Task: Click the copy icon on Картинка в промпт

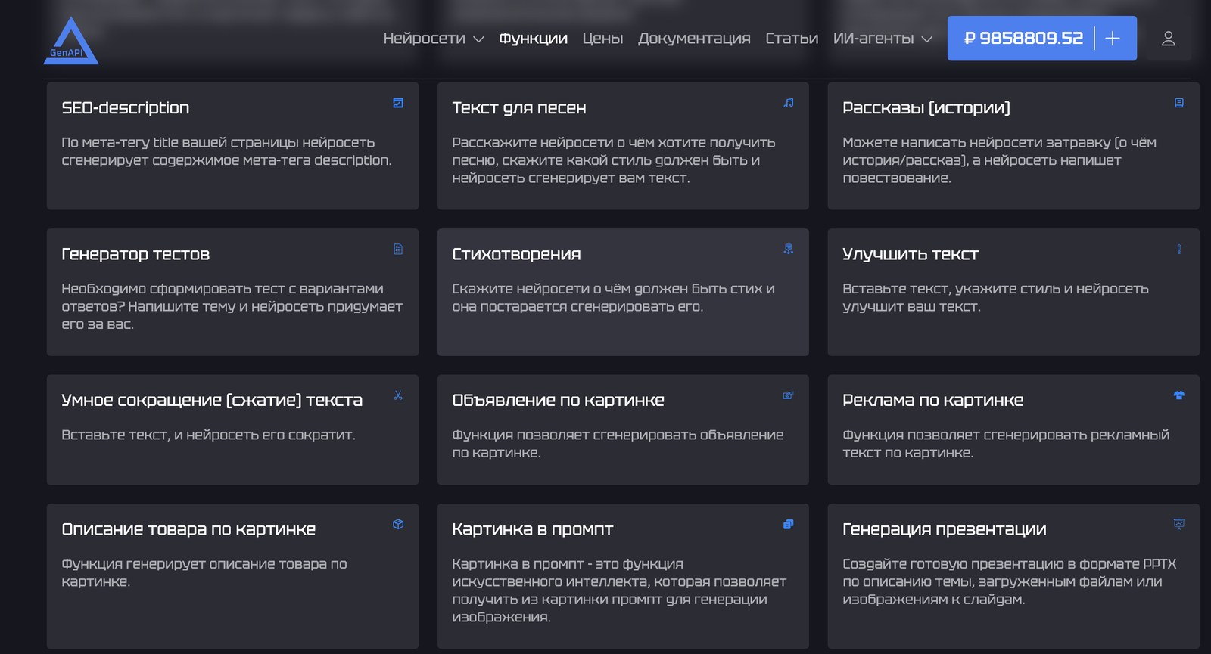Action: coord(789,524)
